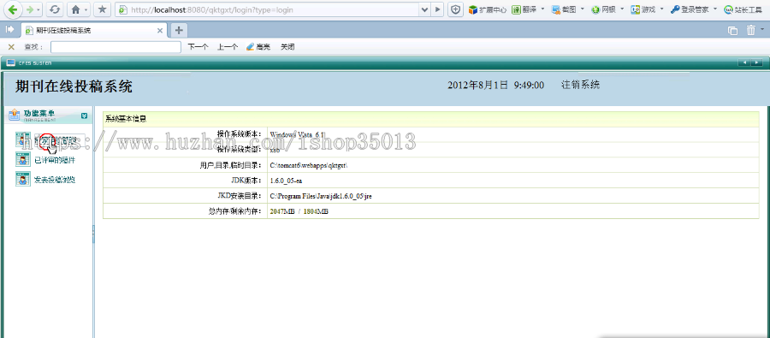
Task: Reload the page with the refresh icon
Action: pyautogui.click(x=55, y=9)
